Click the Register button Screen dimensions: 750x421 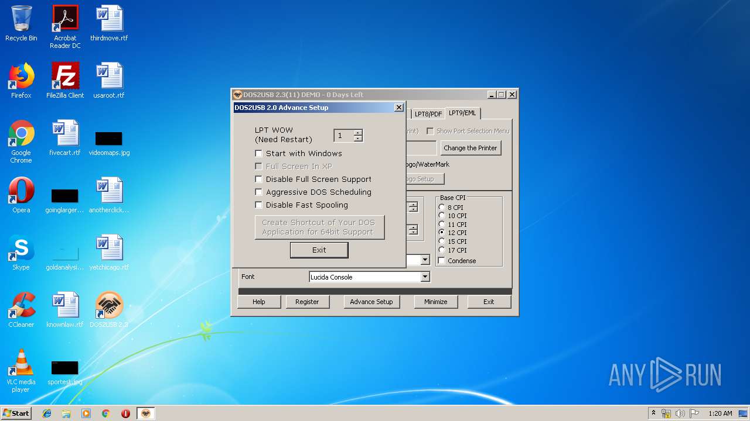click(307, 302)
